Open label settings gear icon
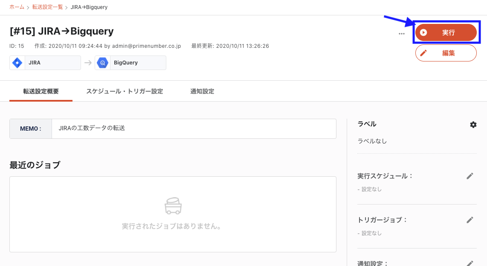This screenshot has height=266, width=487. point(473,125)
